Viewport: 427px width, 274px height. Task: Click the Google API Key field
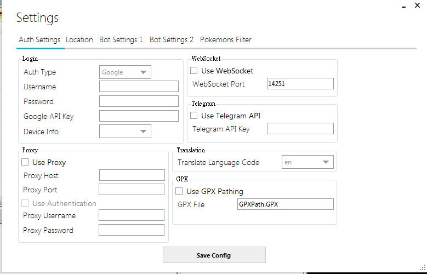tap(139, 116)
